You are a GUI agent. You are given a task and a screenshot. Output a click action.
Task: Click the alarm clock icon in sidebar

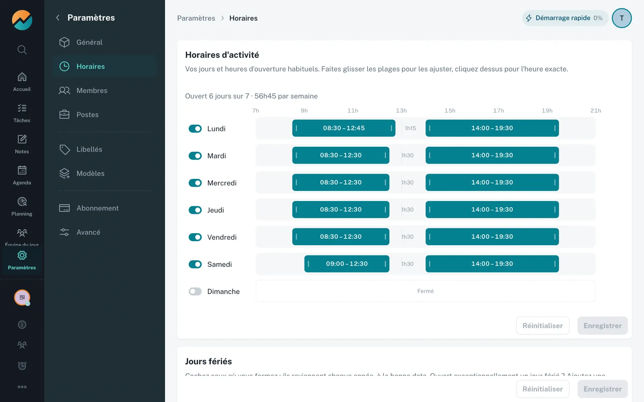[22, 366]
